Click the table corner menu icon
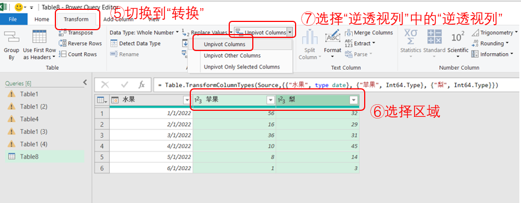Viewport: 521px width, 203px height. [101, 100]
